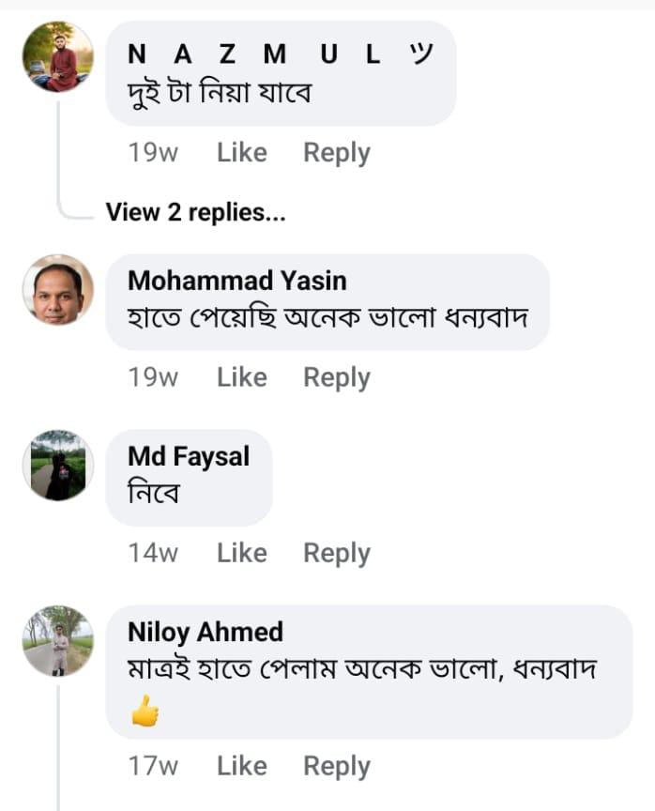655x811 pixels.
Task: Like NAZMUL's comment
Action: coord(241,153)
